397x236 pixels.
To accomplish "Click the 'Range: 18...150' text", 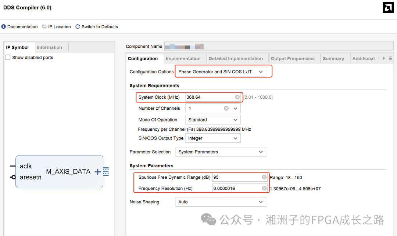I will [x=286, y=178].
